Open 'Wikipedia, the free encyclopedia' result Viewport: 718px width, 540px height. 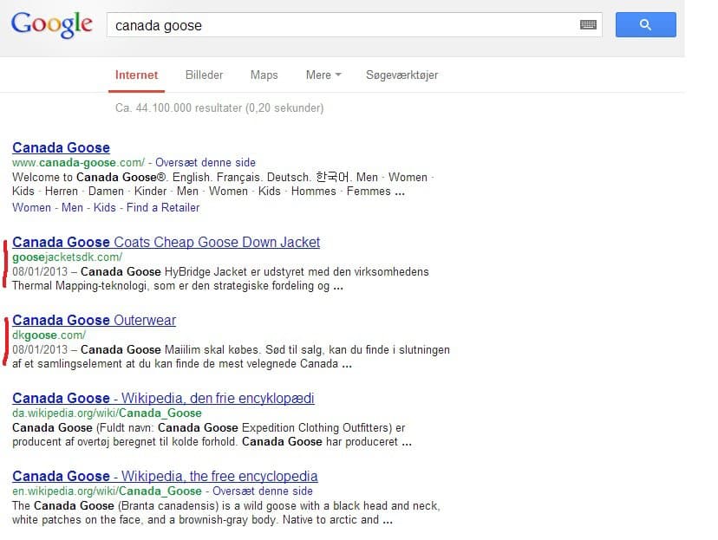pyautogui.click(x=165, y=477)
